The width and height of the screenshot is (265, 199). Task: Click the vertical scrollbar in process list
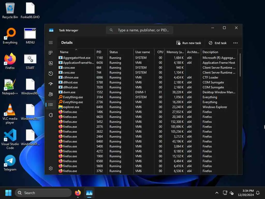(240, 65)
